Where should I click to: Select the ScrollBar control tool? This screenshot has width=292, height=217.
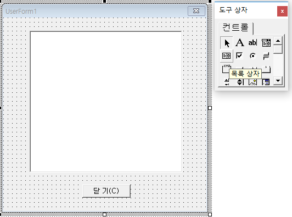click(227, 82)
